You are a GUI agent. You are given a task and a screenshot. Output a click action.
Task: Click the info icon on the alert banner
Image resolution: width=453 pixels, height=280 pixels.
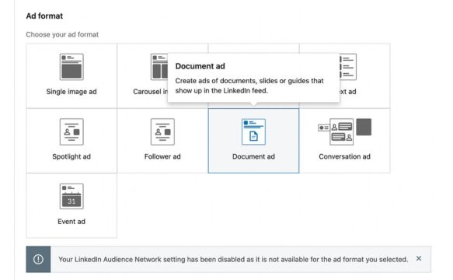pos(38,259)
